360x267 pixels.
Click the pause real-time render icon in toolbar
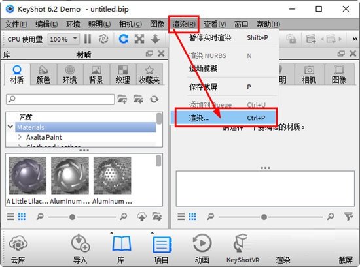pyautogui.click(x=88, y=39)
